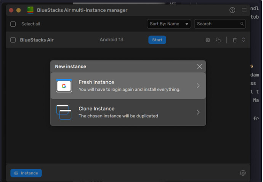Click the Google-logo Fresh instance icon

(64, 86)
